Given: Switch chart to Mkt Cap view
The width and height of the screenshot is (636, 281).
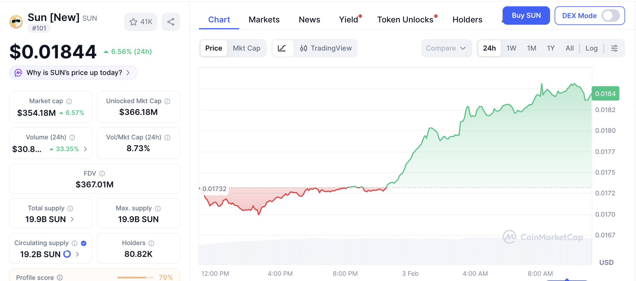Looking at the screenshot, I should 246,48.
